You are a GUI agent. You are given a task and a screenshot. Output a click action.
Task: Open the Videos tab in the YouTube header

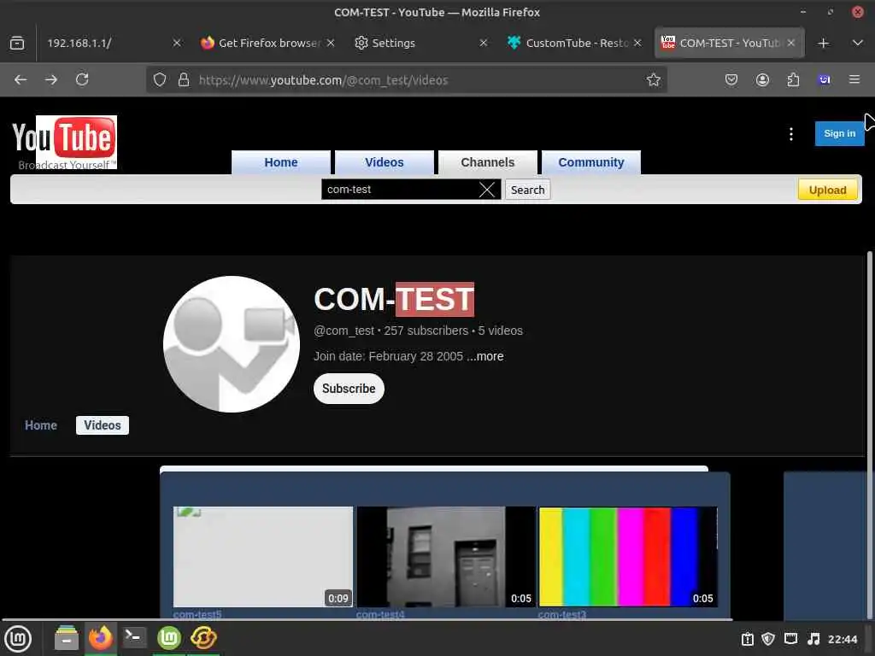384,162
